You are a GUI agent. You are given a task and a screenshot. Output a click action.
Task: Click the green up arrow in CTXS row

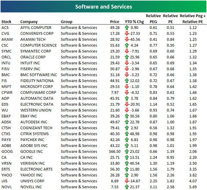coord(127,134)
